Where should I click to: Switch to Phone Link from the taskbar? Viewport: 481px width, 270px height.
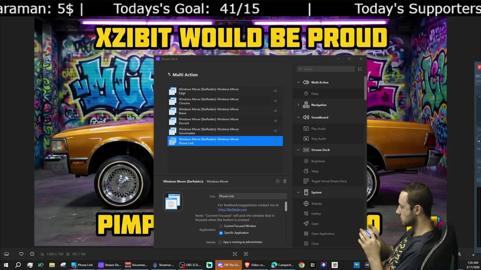(82, 265)
